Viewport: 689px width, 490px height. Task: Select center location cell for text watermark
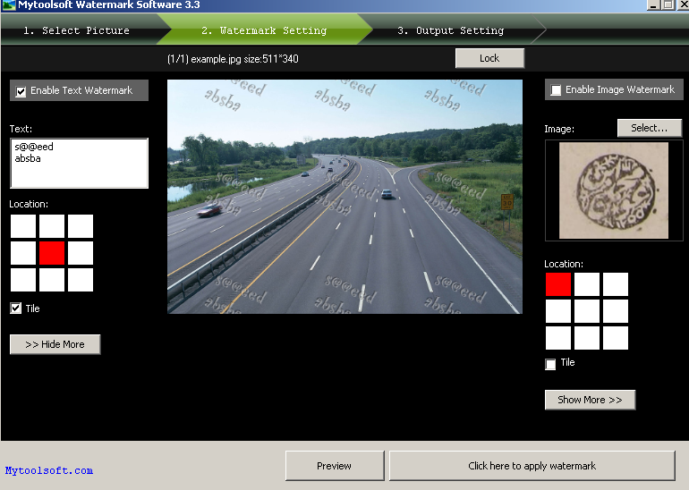tap(52, 253)
